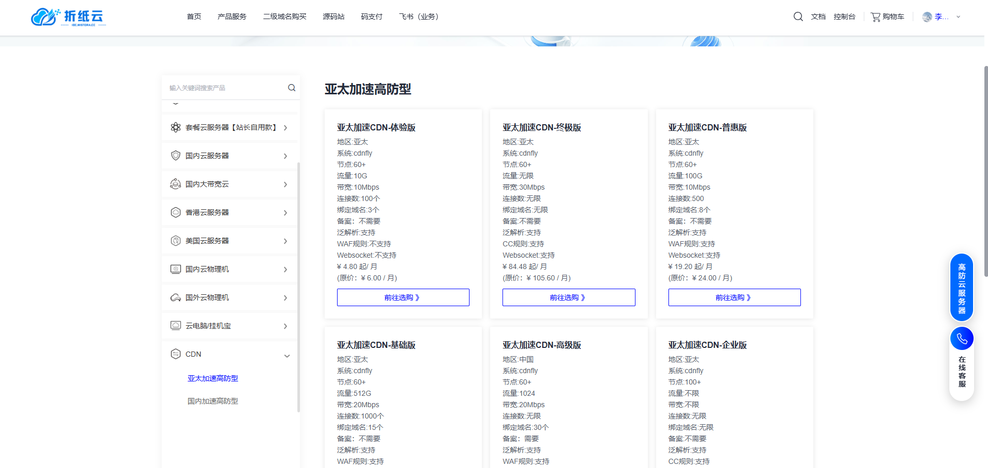Click the 云电脑/挂机宝 monitor icon

coord(176,326)
